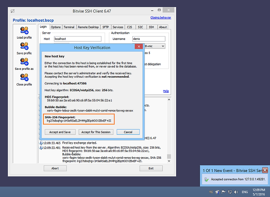
Task: Click info icon of 12:09:33.465 log entry
Action: (x=41, y=143)
